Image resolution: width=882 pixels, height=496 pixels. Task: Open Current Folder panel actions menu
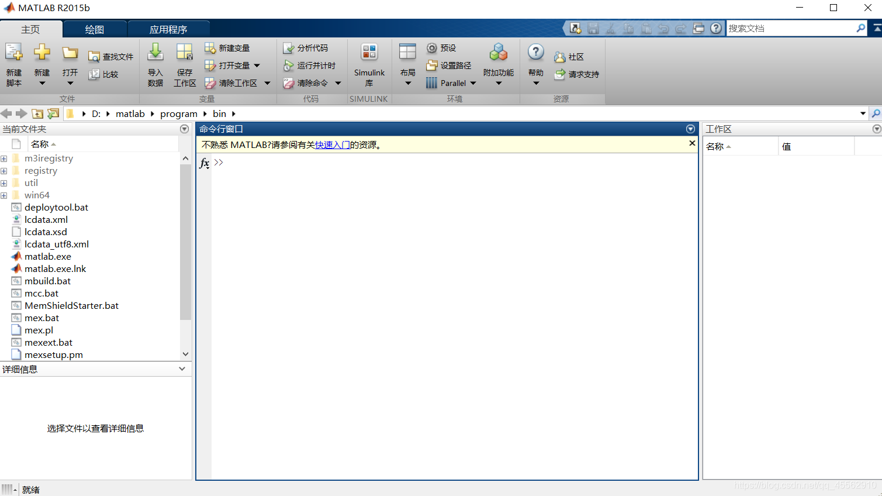pos(184,129)
